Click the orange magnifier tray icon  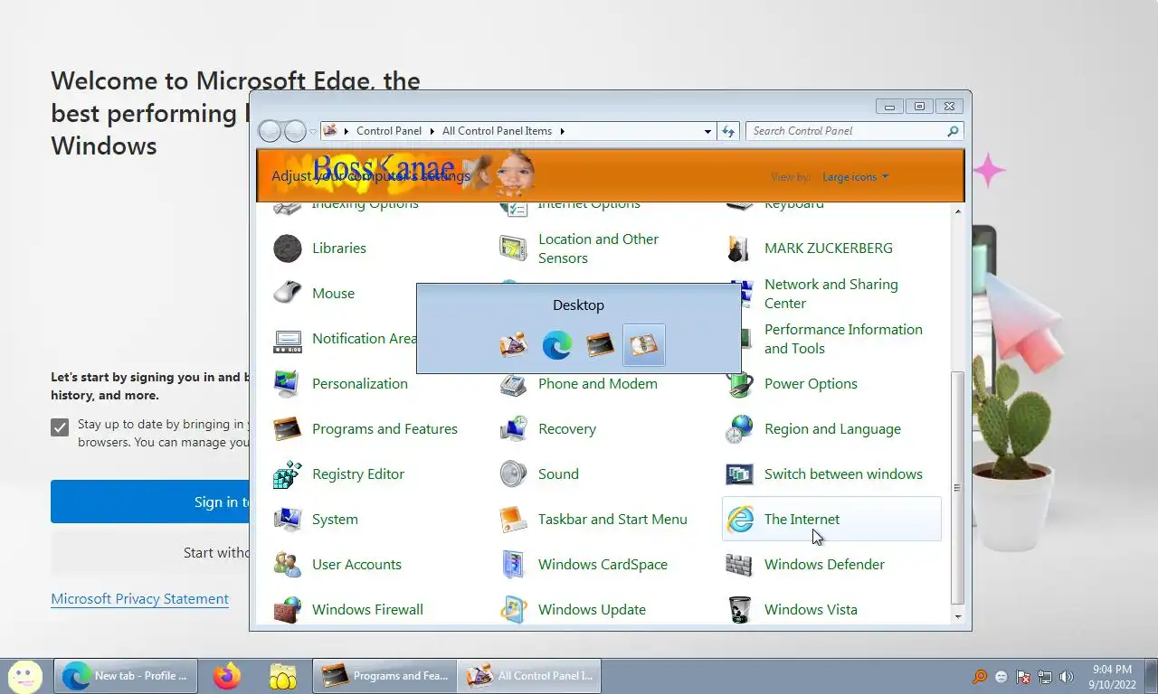point(980,676)
